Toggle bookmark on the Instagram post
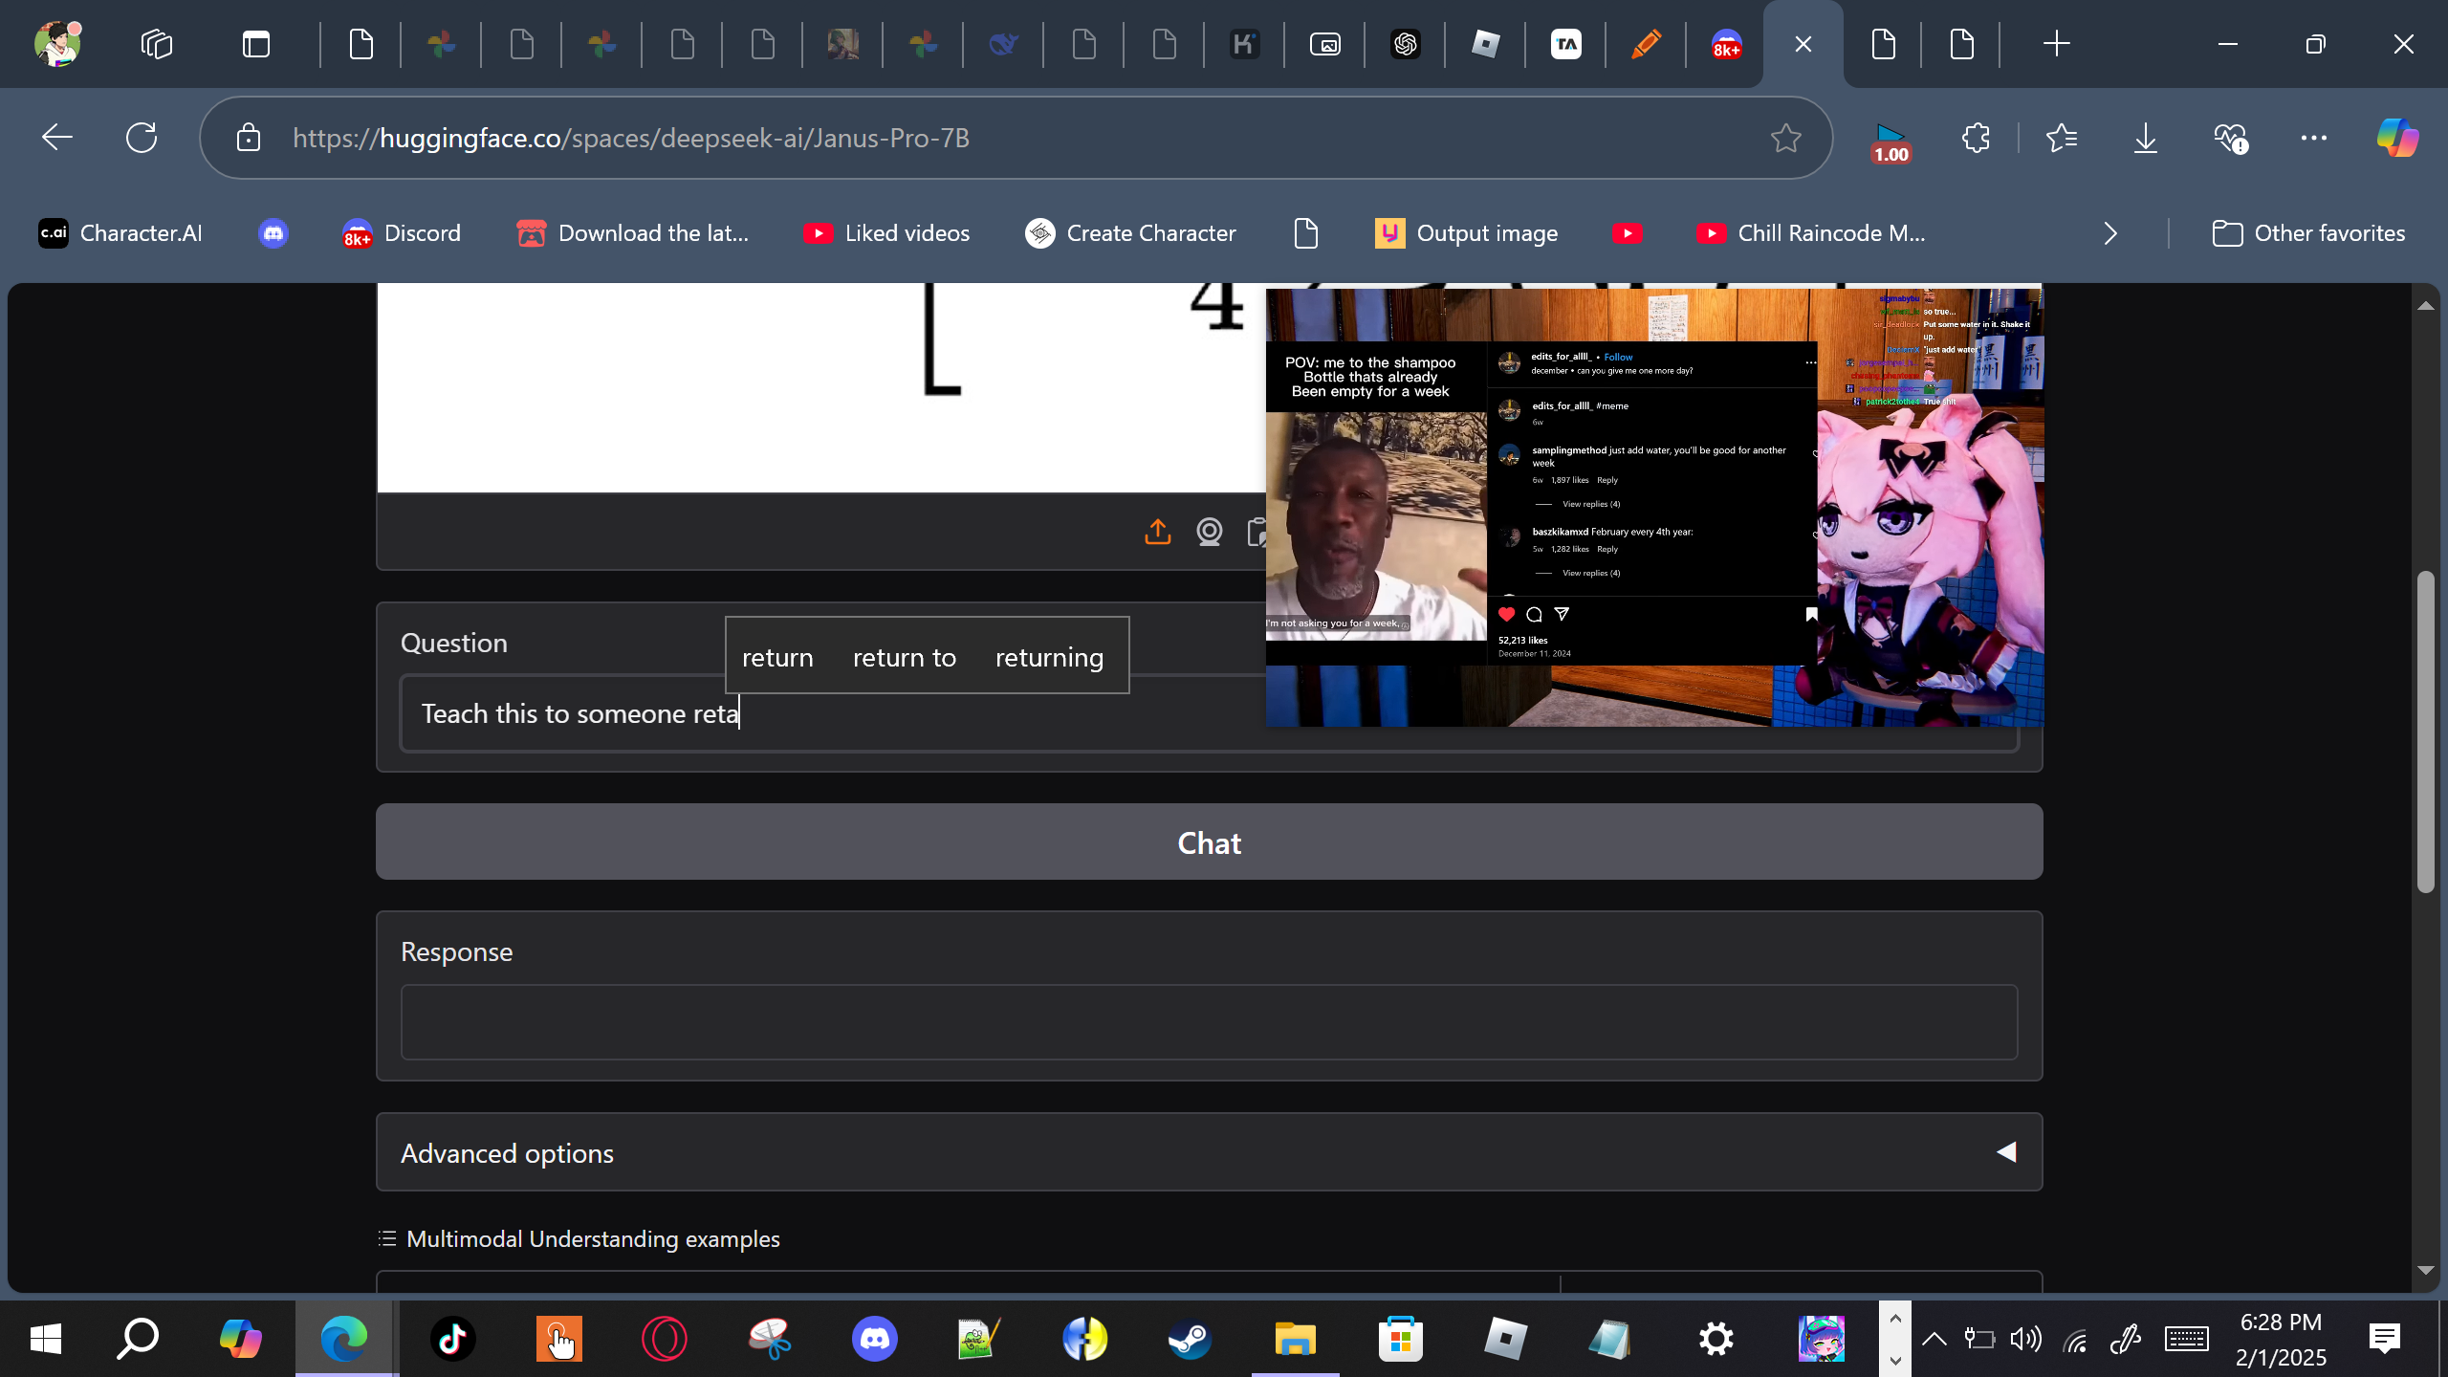The width and height of the screenshot is (2448, 1377). (1810, 614)
